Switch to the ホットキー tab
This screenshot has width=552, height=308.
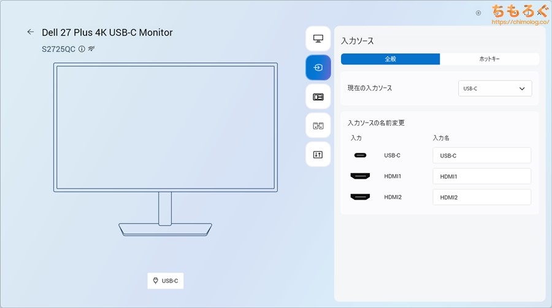(489, 59)
